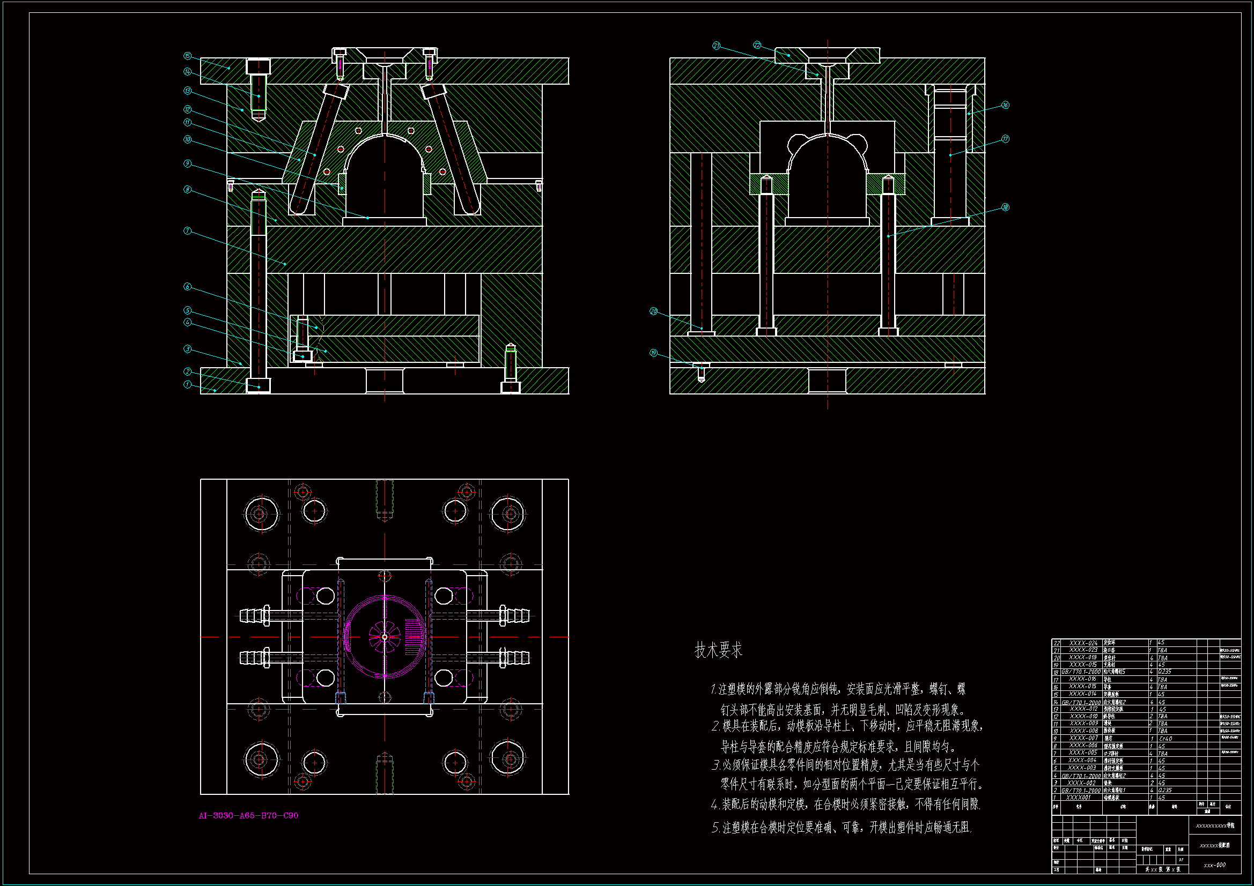Click part balloon number 15
This screenshot has height=886, width=1254.
point(188,56)
